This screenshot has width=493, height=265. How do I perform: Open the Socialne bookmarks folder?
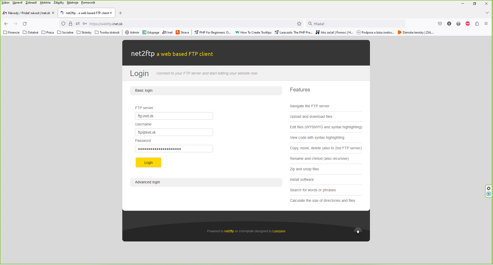65,33
